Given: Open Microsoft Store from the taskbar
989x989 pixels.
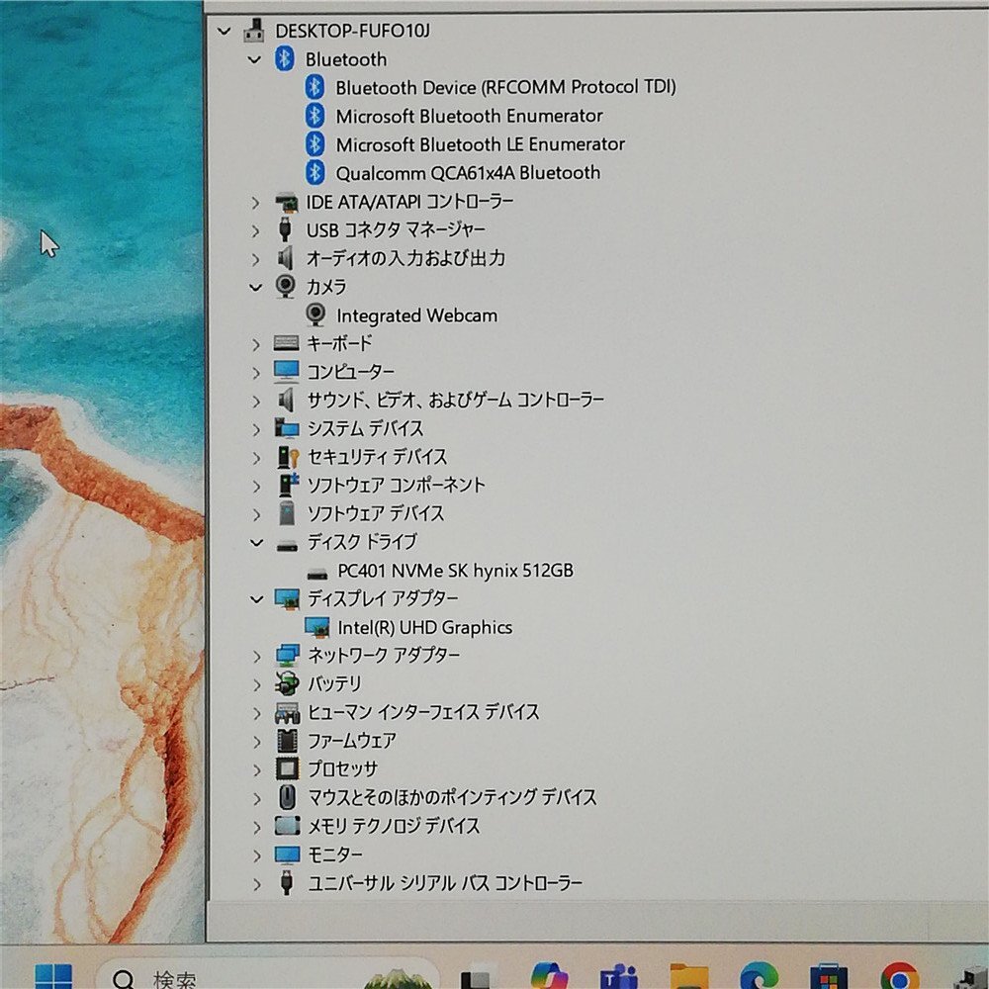Looking at the screenshot, I should [x=828, y=976].
